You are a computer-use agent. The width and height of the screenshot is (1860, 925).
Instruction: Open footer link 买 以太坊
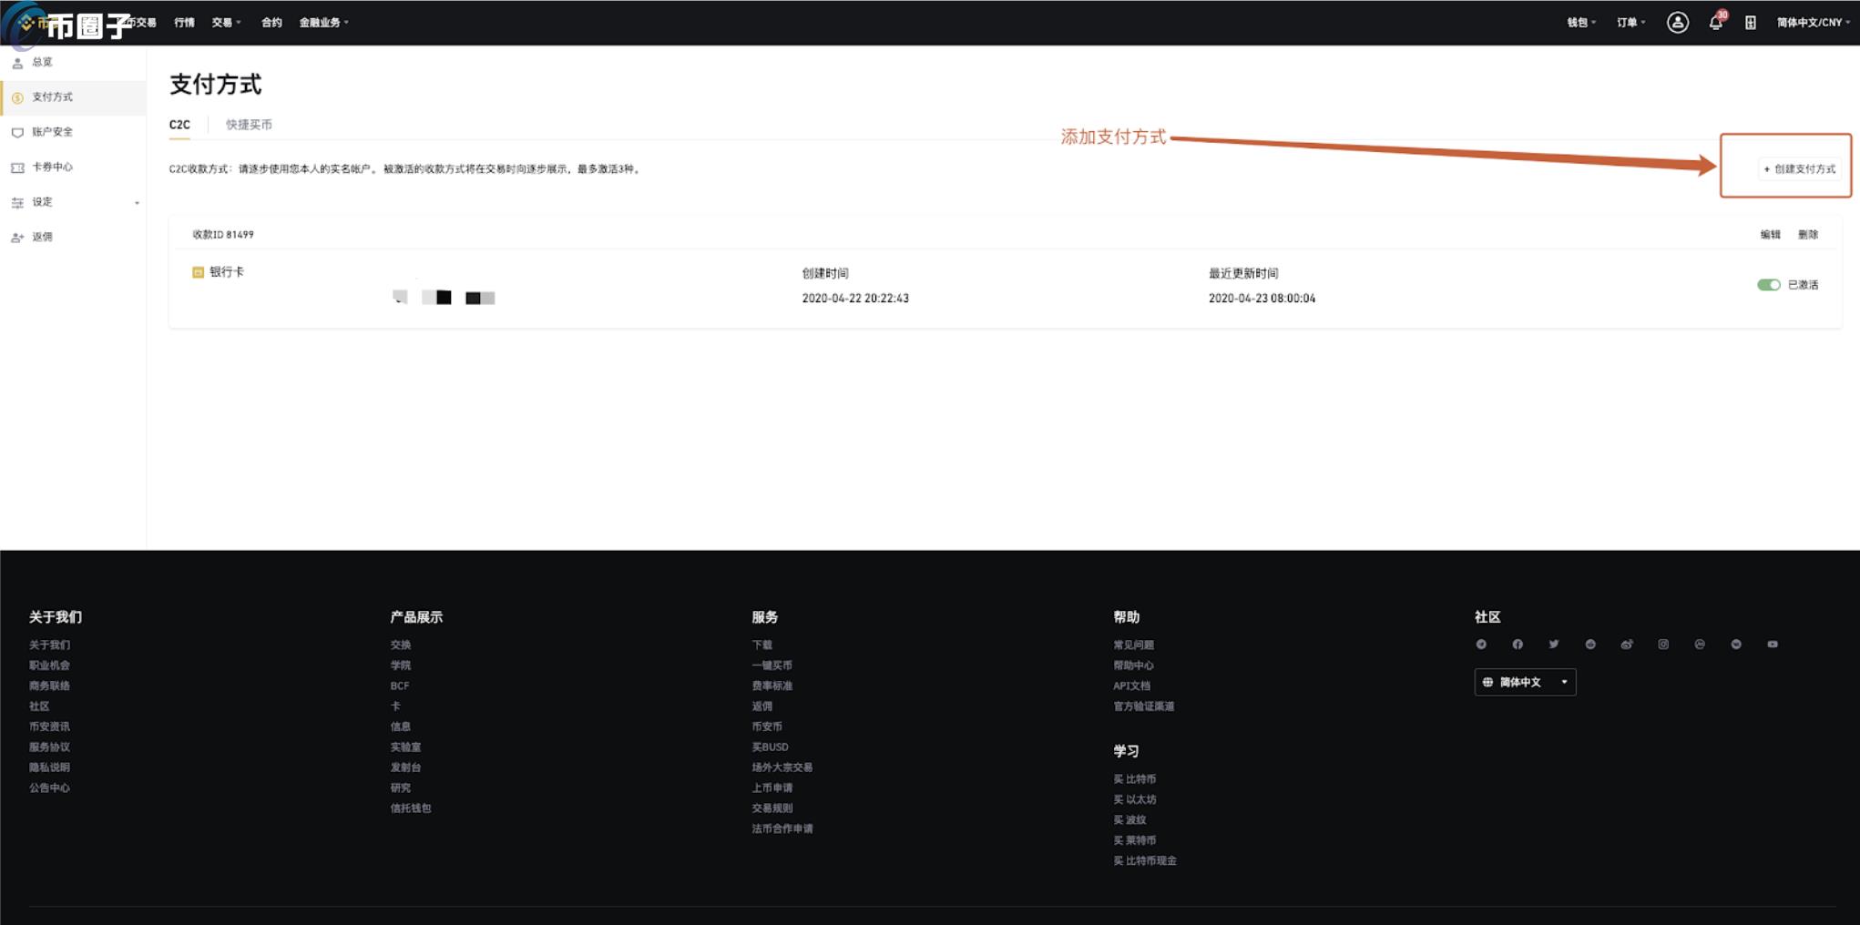(x=1134, y=799)
